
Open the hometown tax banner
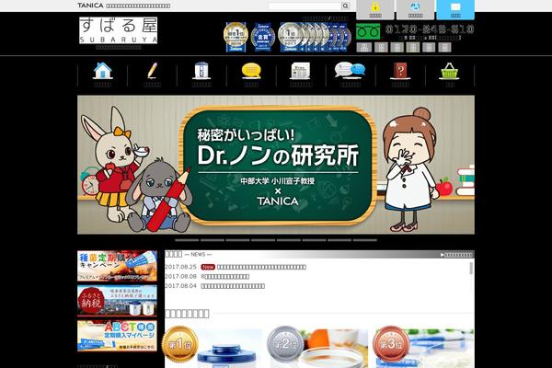117,301
